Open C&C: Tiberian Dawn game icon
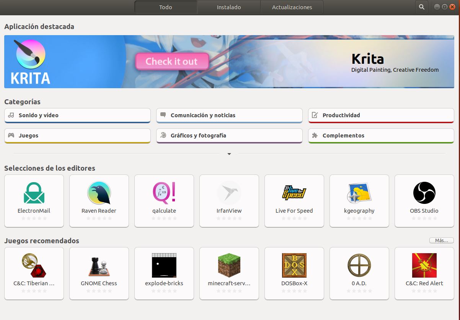Image resolution: width=460 pixels, height=320 pixels. (x=34, y=265)
